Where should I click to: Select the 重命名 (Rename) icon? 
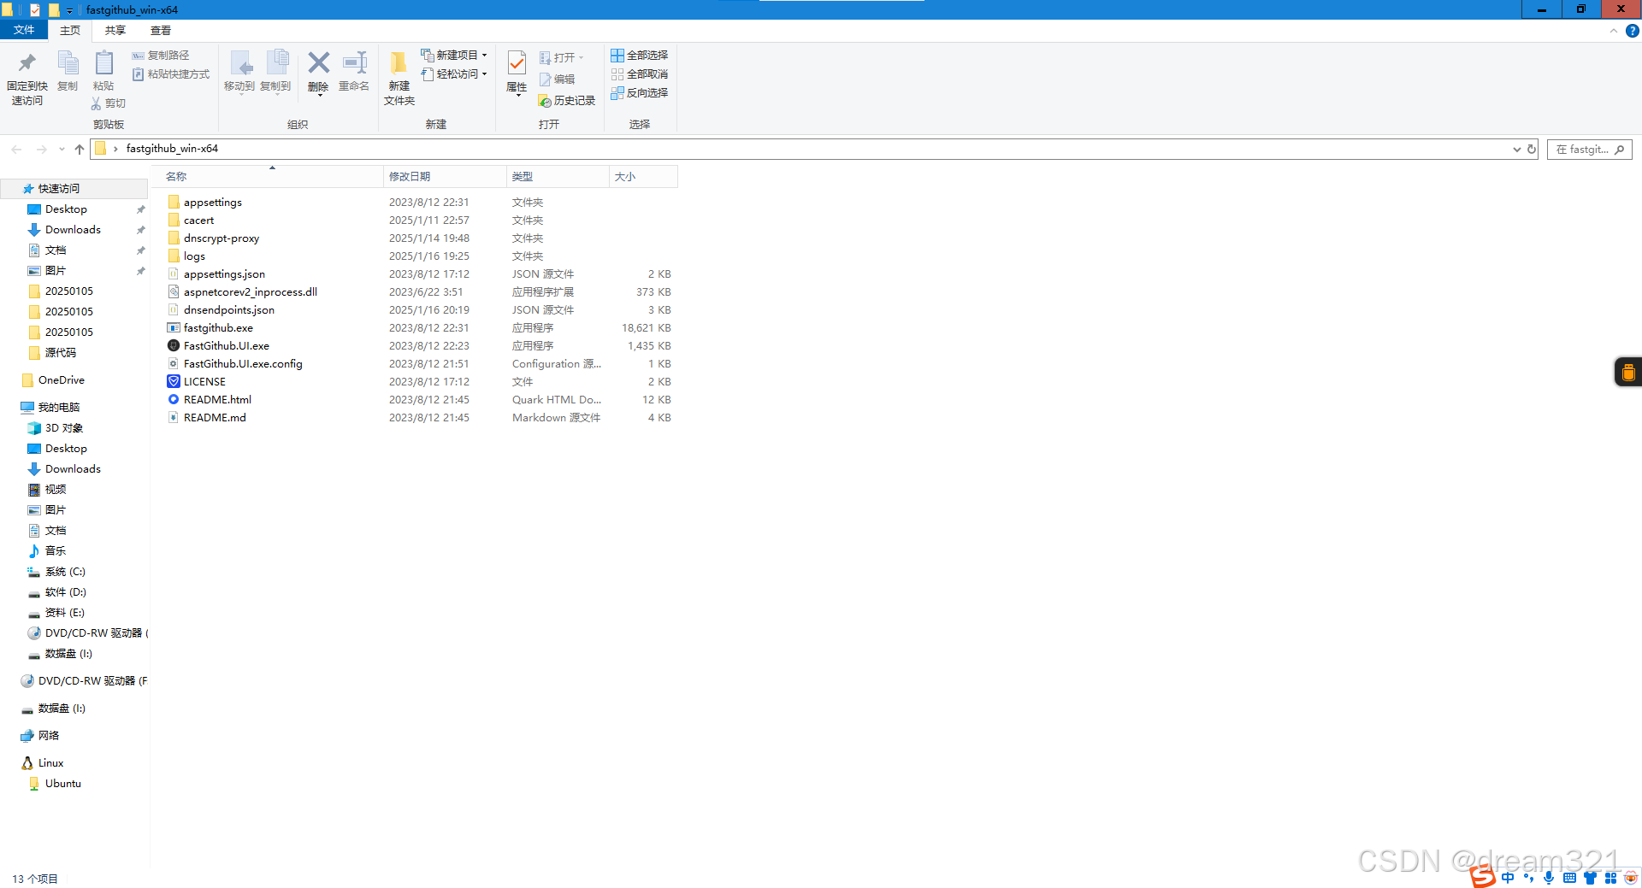353,73
